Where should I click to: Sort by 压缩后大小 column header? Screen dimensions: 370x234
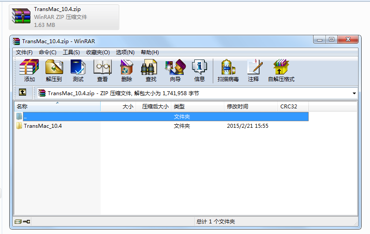pos(153,106)
